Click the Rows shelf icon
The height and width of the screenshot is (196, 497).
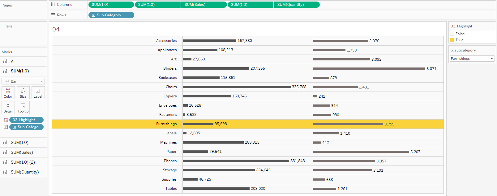click(x=53, y=15)
